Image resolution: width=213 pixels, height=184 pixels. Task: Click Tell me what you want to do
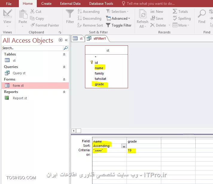[151, 4]
